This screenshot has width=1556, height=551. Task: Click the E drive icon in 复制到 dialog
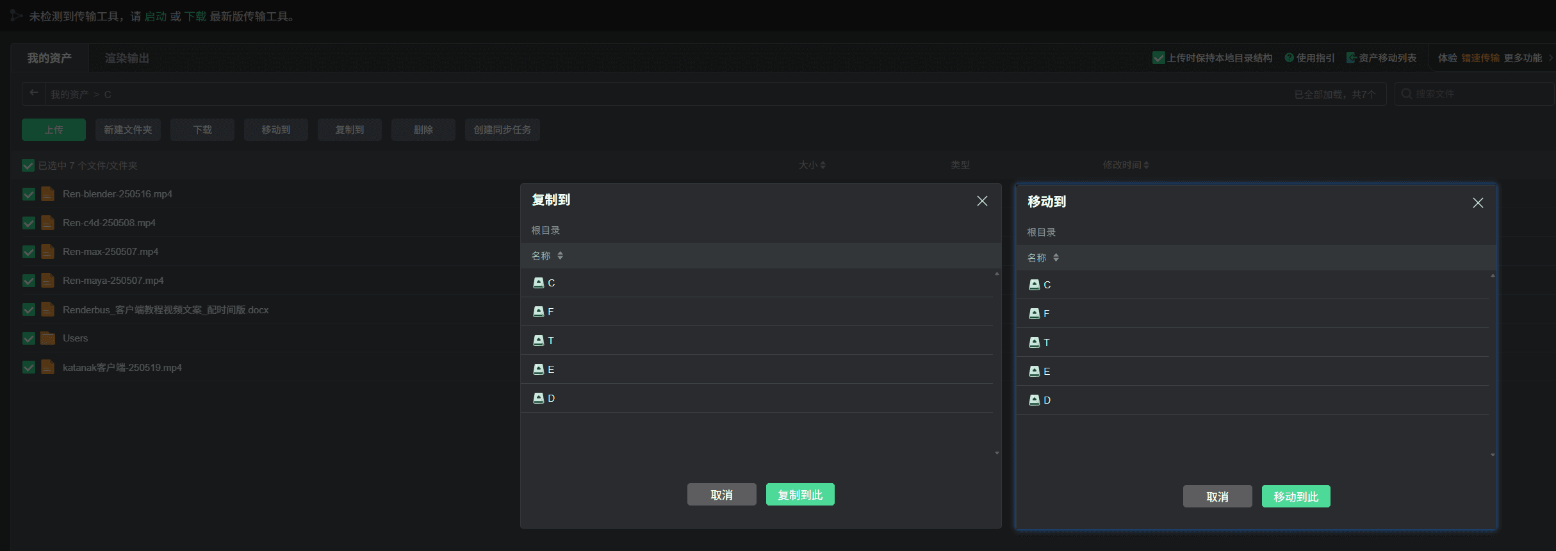[539, 369]
